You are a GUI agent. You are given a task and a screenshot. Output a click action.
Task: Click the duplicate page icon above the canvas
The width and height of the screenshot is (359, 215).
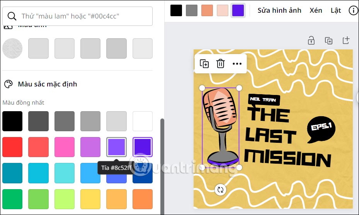coord(328,41)
